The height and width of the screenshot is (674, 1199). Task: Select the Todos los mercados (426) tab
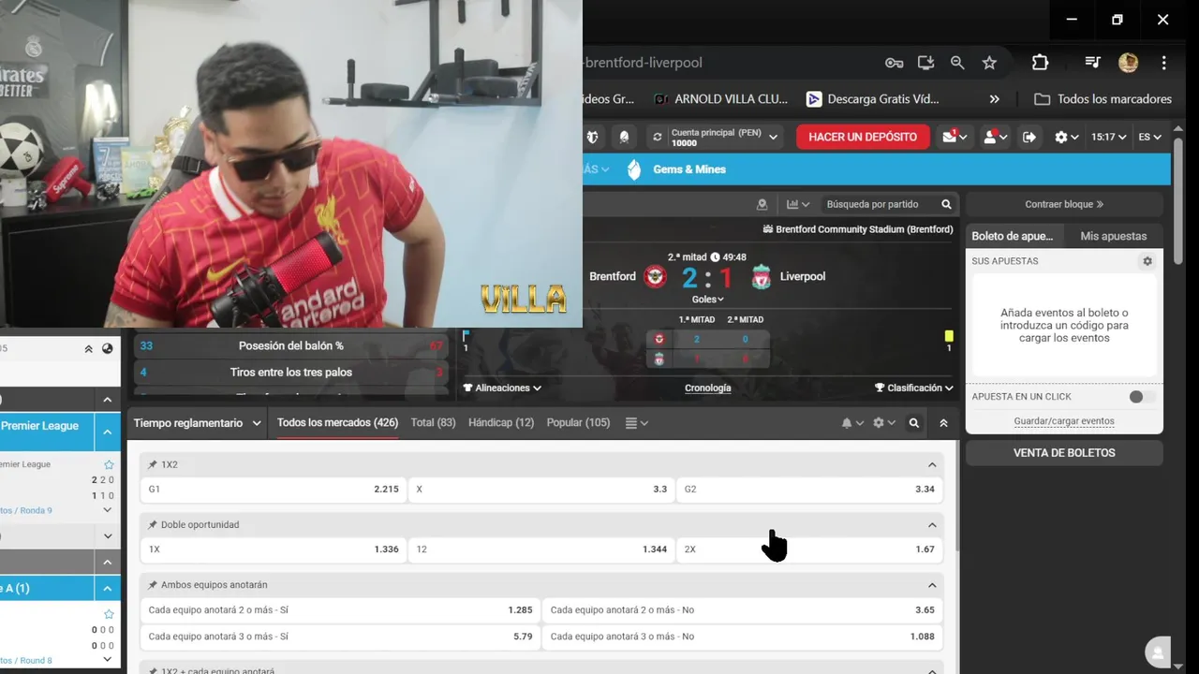pos(337,423)
